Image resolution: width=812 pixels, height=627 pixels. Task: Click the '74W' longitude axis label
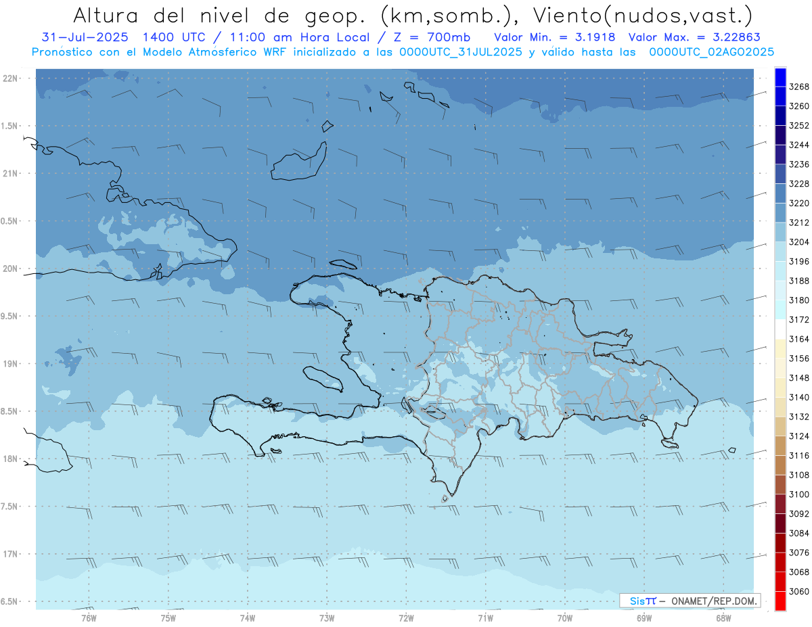tap(248, 618)
